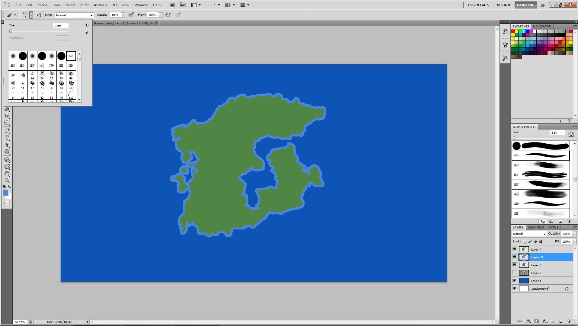Viewport: 578px width, 326px height.
Task: Toggle Lock position in Layers panel
Action: [x=535, y=241]
